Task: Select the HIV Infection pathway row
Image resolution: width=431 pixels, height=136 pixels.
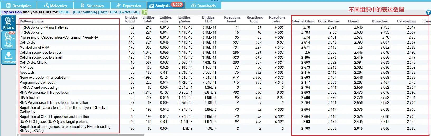Action: tap(29, 98)
